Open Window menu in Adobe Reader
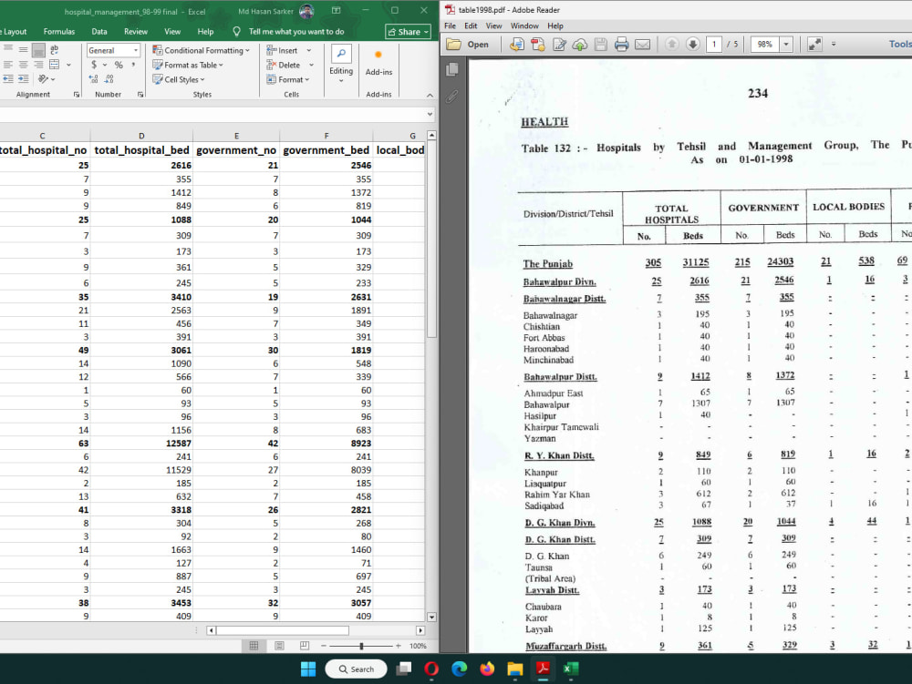This screenshot has height=684, width=912. click(x=524, y=26)
